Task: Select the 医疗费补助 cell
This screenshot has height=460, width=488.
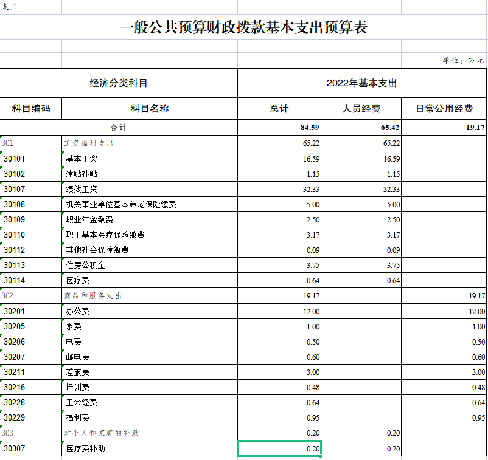Action: click(150, 449)
